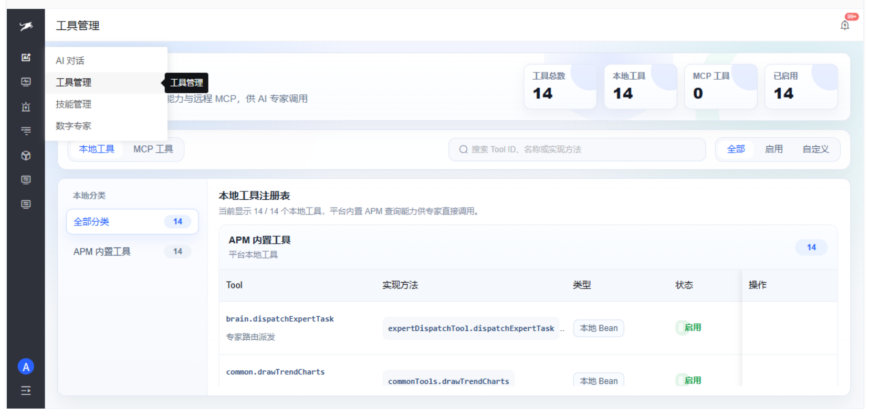Click the leopard logo in the sidebar
Screen dimensions: 869x409
[26, 26]
